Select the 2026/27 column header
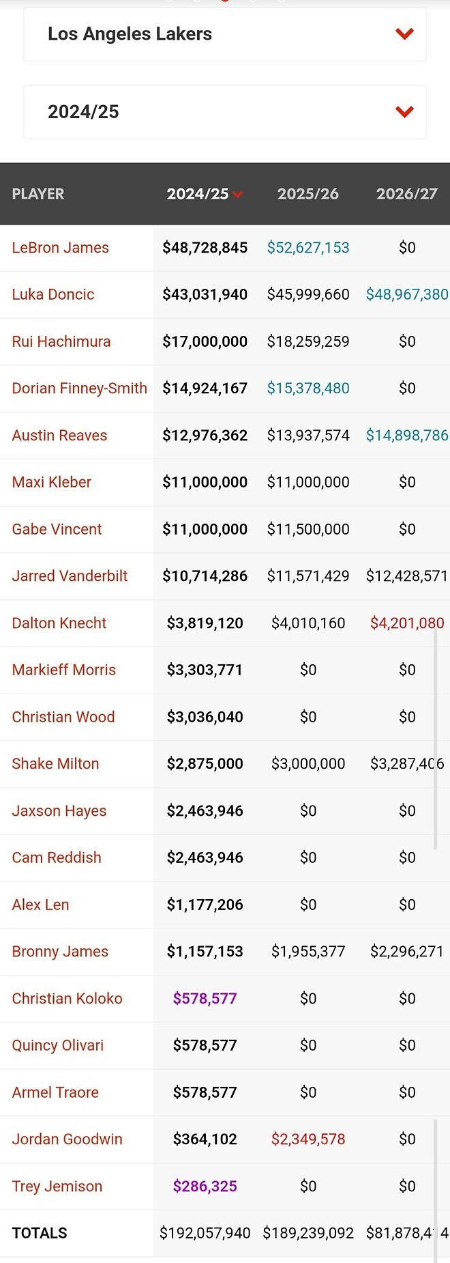450x1263 pixels. click(x=407, y=194)
